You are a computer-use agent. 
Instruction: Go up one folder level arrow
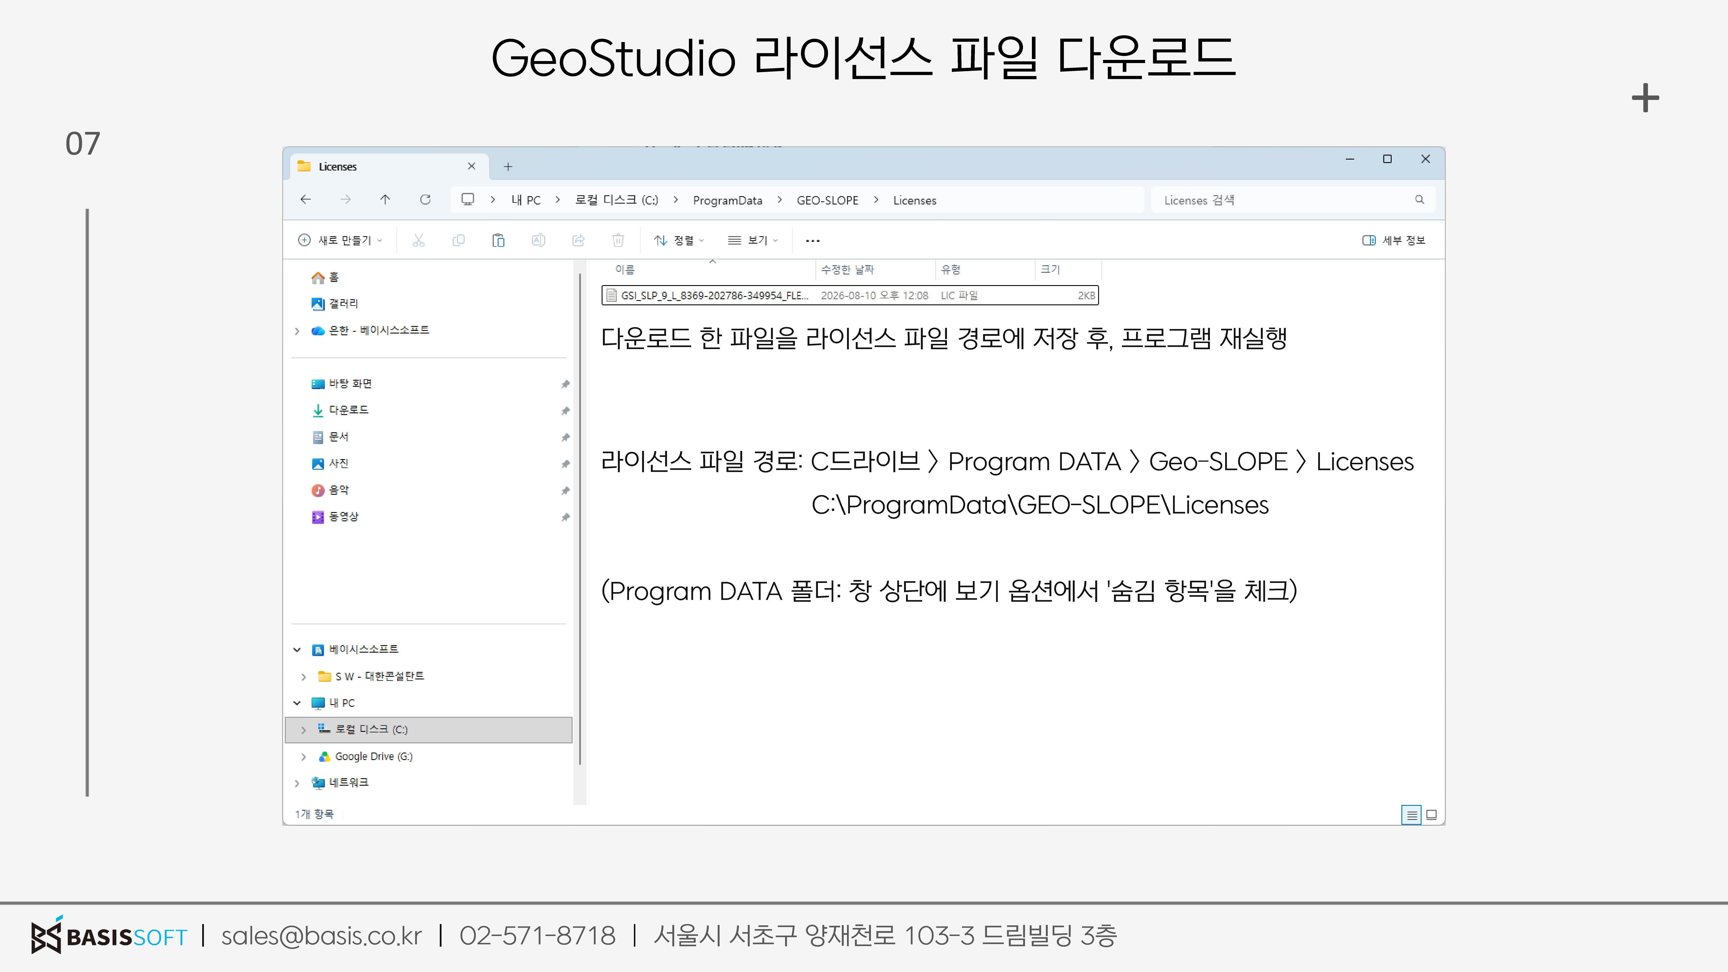(x=385, y=199)
